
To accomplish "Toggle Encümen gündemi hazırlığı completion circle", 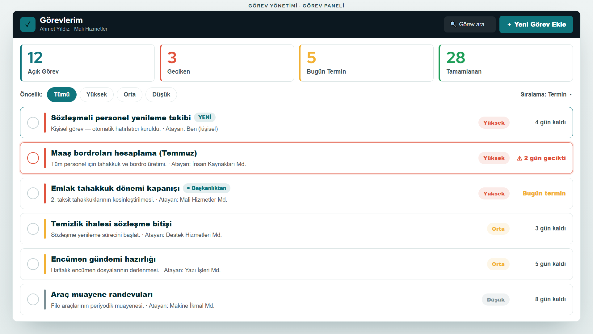I will click(33, 264).
